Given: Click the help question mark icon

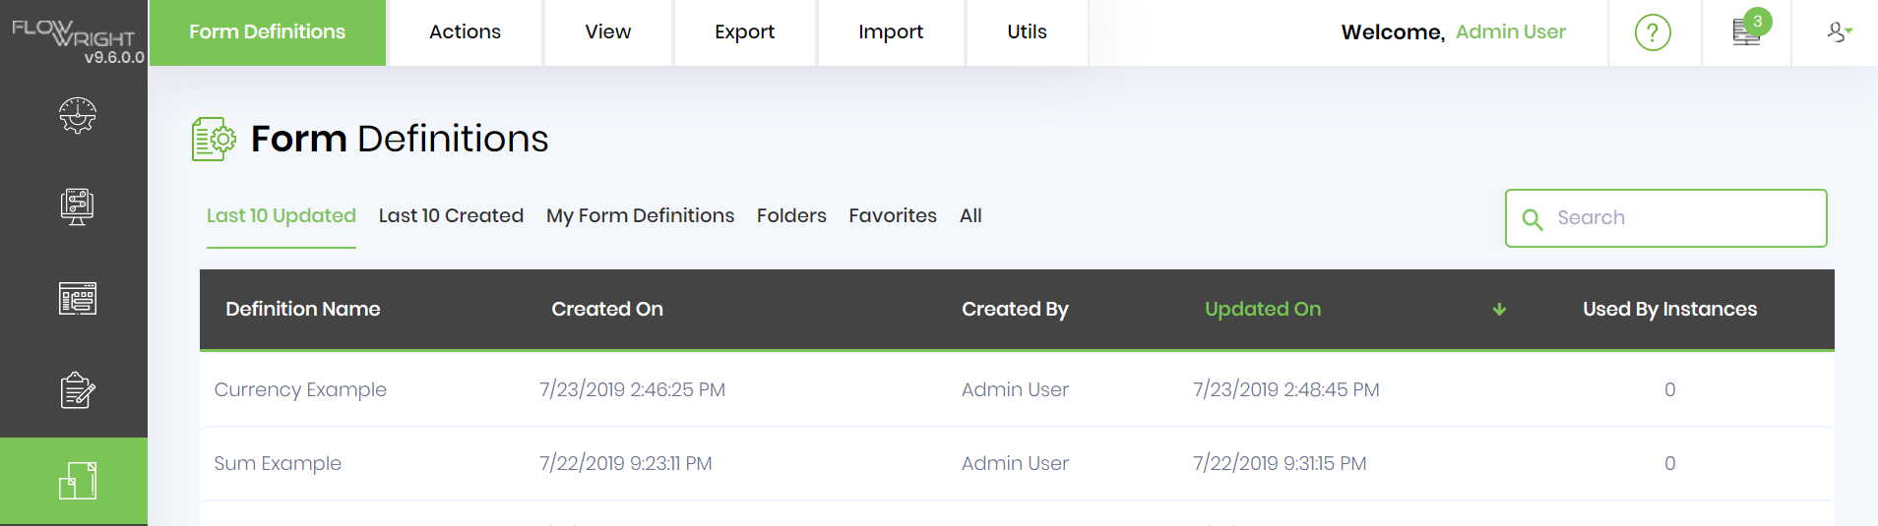Looking at the screenshot, I should tap(1653, 32).
